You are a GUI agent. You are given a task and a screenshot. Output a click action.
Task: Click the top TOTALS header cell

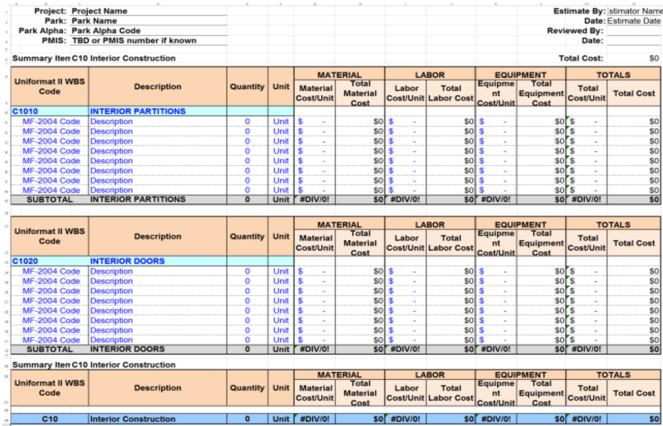click(x=613, y=75)
